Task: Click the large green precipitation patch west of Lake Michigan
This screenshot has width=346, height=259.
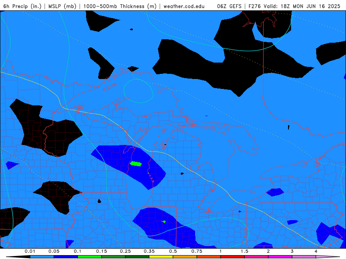Action: [x=135, y=164]
